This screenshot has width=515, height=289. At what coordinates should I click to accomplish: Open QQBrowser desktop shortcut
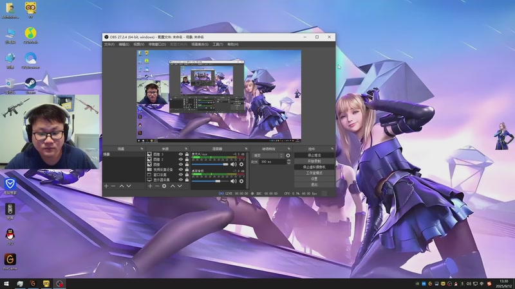coord(30,60)
